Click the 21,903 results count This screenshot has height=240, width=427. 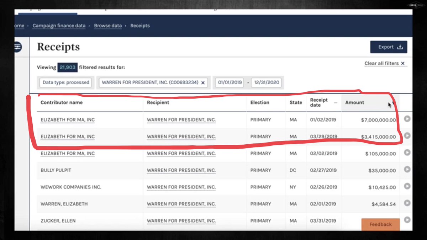68,67
